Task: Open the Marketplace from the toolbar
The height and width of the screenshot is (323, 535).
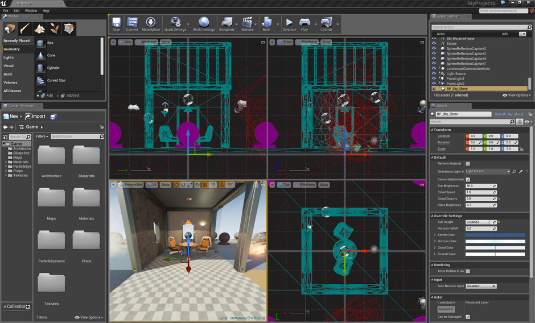Action: pyautogui.click(x=151, y=24)
